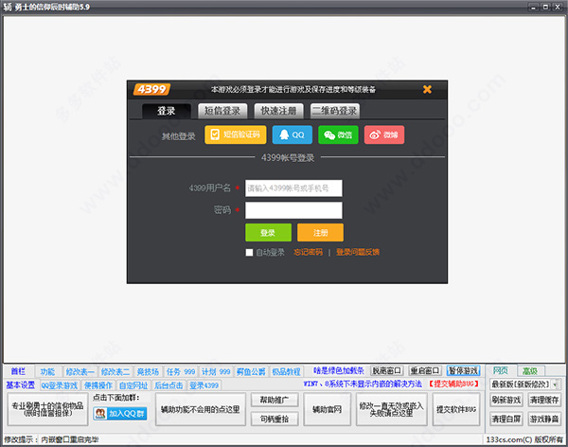Switch to the 短信登录 tab
The image size is (568, 447).
pos(222,111)
